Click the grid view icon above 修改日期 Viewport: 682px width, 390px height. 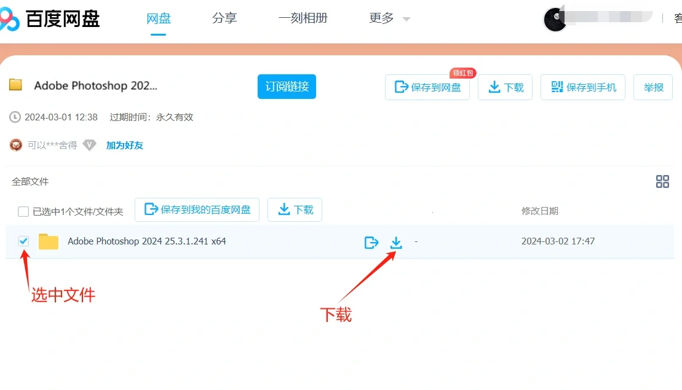[x=662, y=181]
